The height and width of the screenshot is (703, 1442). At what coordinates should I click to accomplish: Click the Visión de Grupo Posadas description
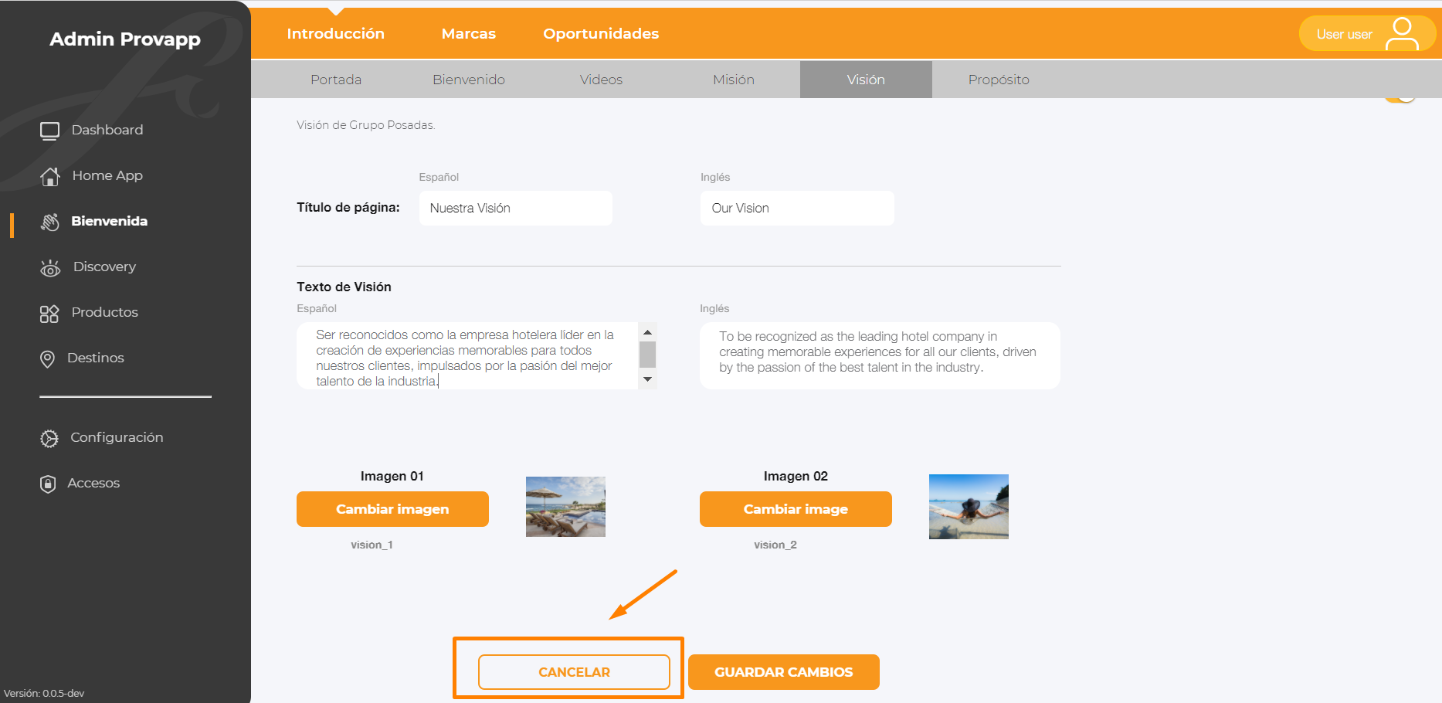coord(366,125)
